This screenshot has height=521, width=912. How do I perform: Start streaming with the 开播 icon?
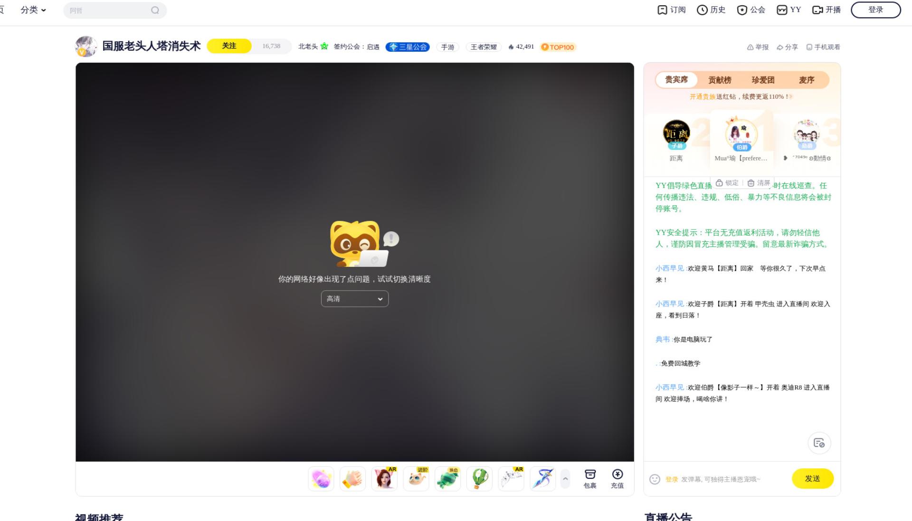[x=826, y=10]
